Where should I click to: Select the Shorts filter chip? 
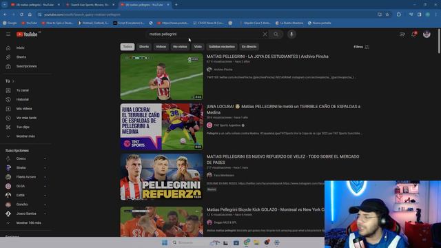pos(144,47)
